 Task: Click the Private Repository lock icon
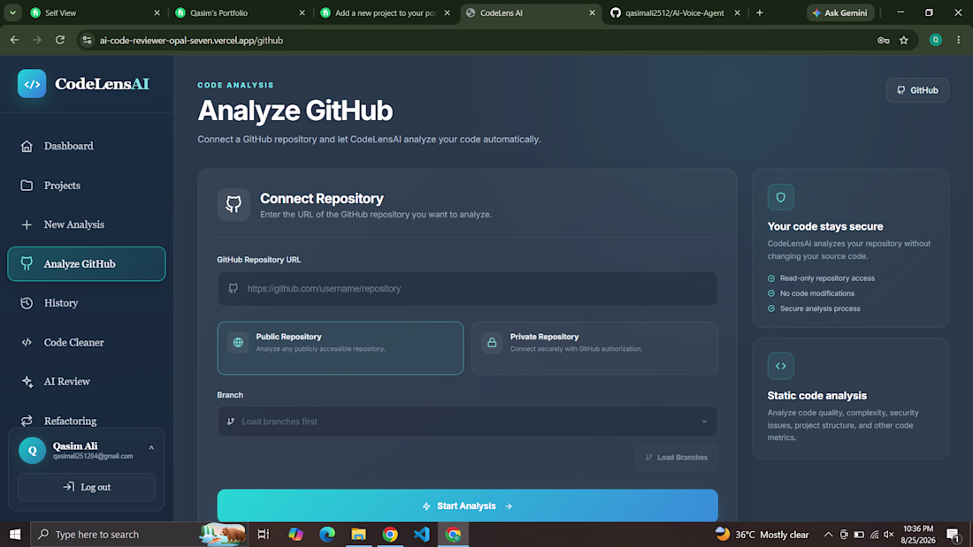pyautogui.click(x=492, y=342)
